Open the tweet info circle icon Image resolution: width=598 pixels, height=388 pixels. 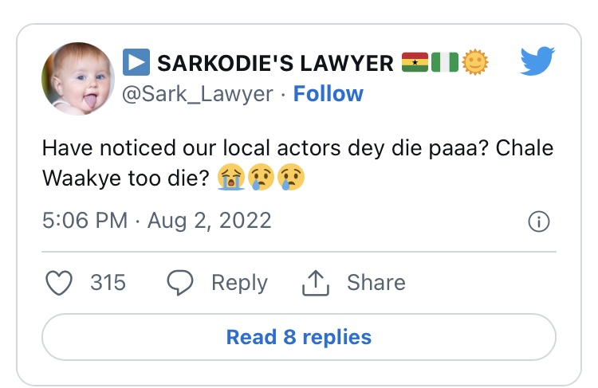point(539,221)
